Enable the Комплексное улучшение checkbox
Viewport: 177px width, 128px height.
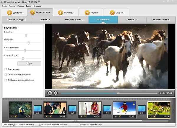tap(6, 75)
